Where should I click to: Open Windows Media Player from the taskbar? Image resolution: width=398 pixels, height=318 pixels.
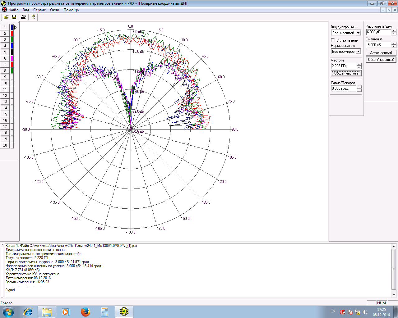coord(66,311)
